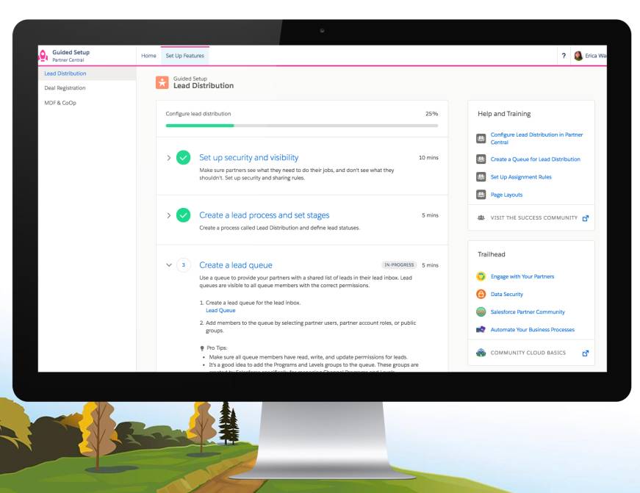Expand the Create a lead process step
This screenshot has width=640, height=493.
pyautogui.click(x=168, y=215)
